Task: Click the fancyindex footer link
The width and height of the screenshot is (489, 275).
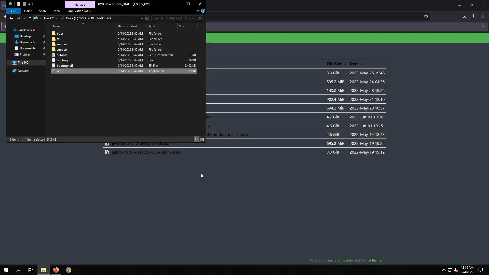Action: coord(345,260)
